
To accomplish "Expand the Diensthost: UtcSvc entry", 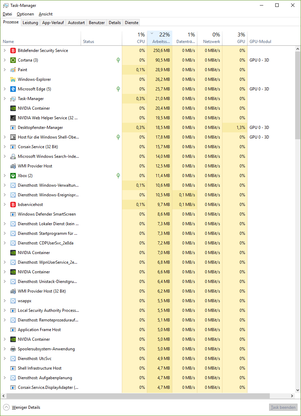I will [x=4, y=359].
